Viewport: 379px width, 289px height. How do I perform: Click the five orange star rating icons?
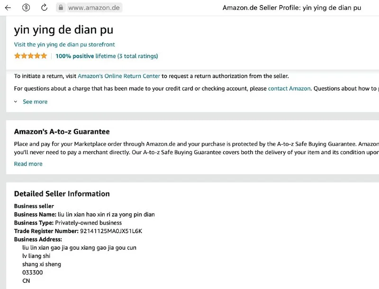point(30,56)
